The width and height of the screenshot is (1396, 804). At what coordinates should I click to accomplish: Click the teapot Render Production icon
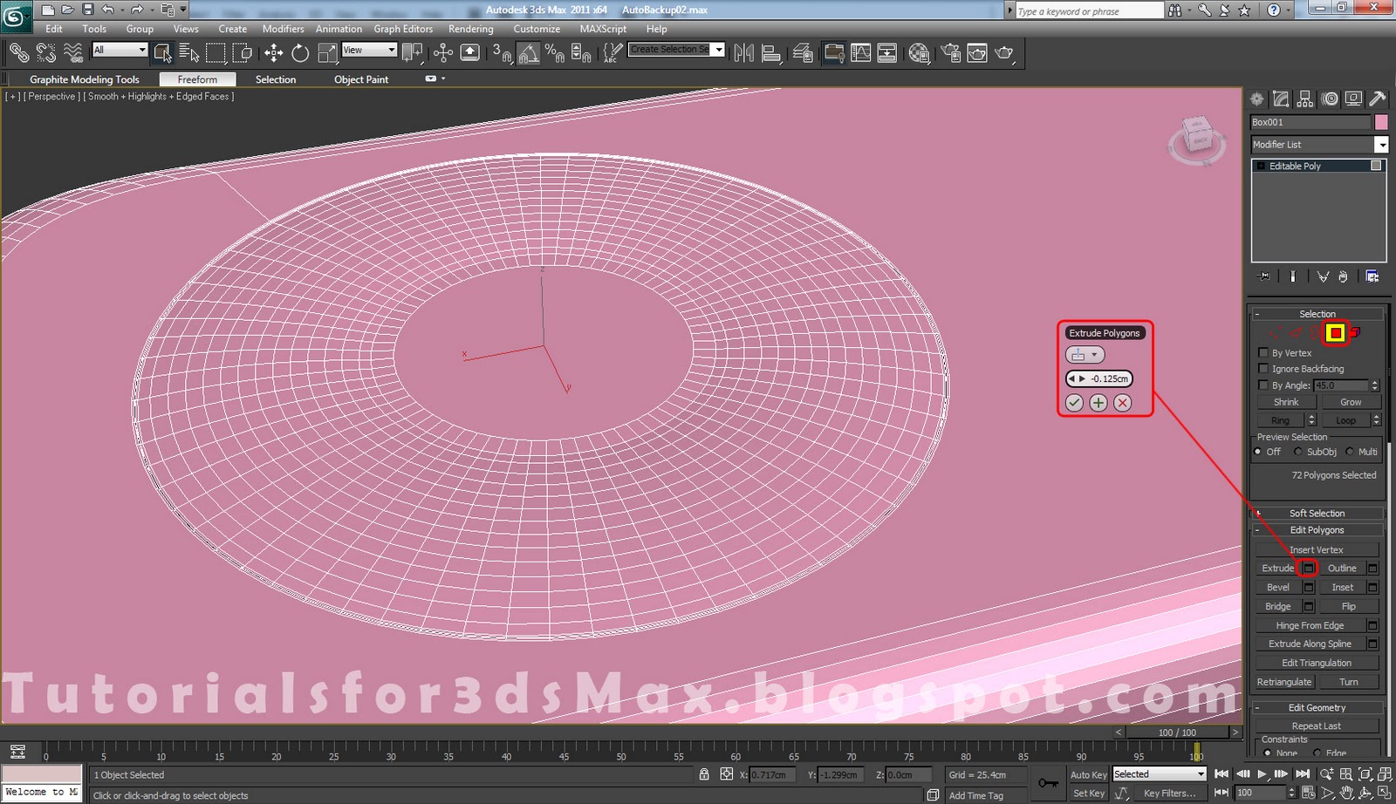point(1004,53)
